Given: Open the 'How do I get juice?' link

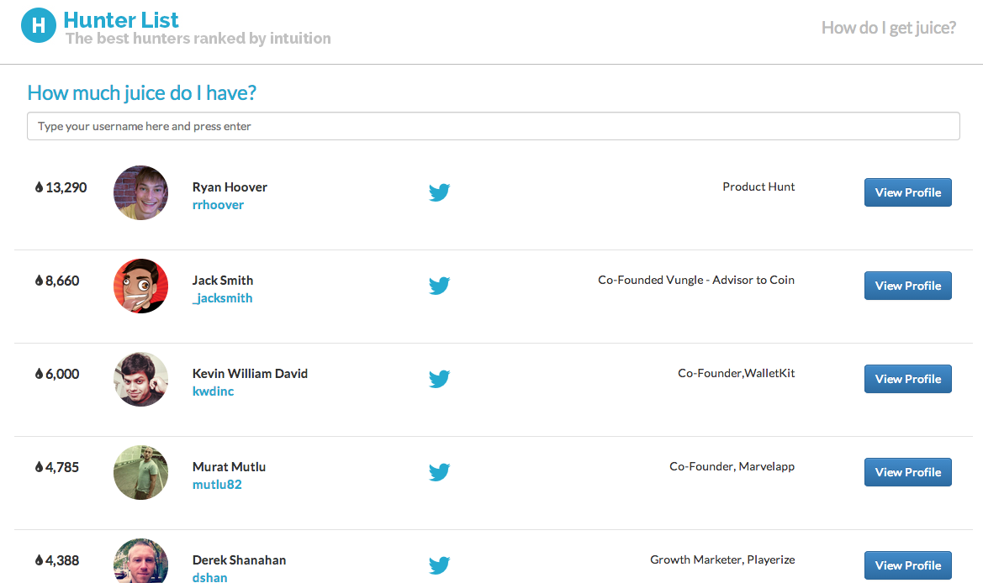Looking at the screenshot, I should (888, 28).
